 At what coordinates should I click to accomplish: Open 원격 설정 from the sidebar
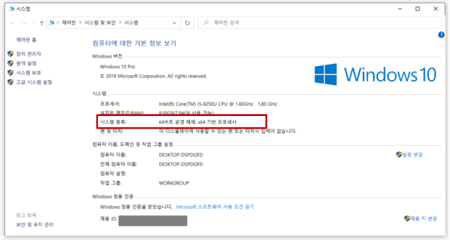tap(26, 63)
